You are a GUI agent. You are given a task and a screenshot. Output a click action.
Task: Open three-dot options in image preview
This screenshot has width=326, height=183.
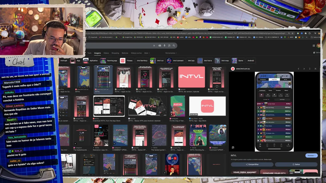coord(310,69)
